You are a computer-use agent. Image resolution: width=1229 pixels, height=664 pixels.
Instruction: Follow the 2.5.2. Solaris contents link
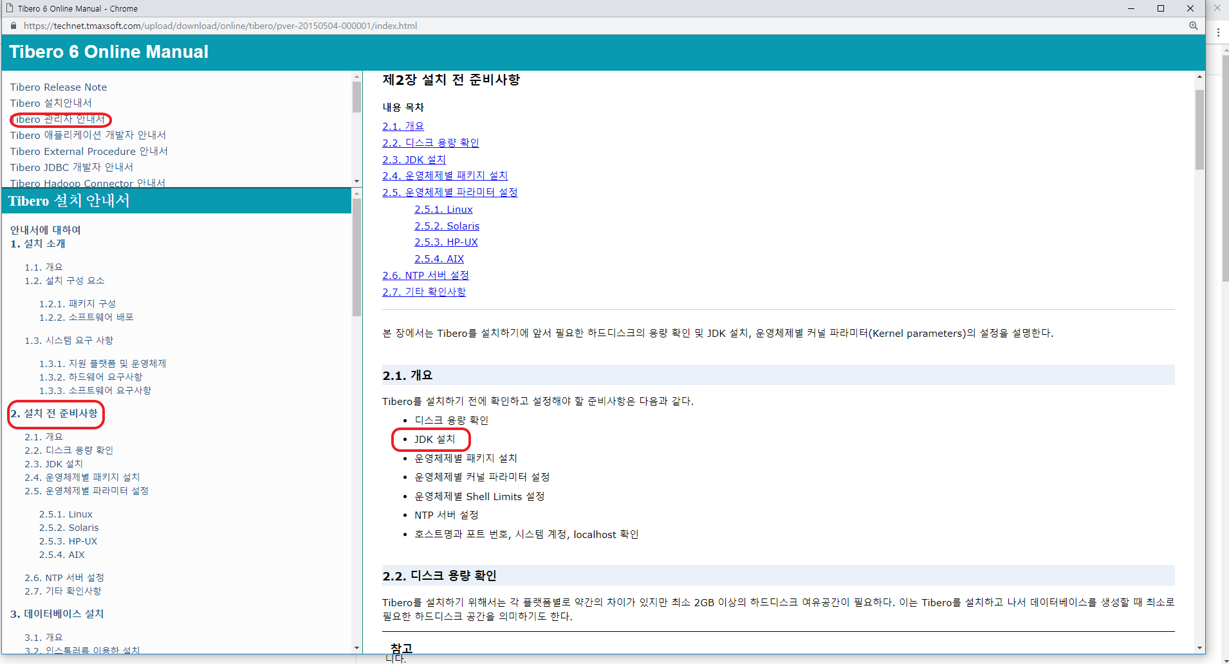click(447, 226)
